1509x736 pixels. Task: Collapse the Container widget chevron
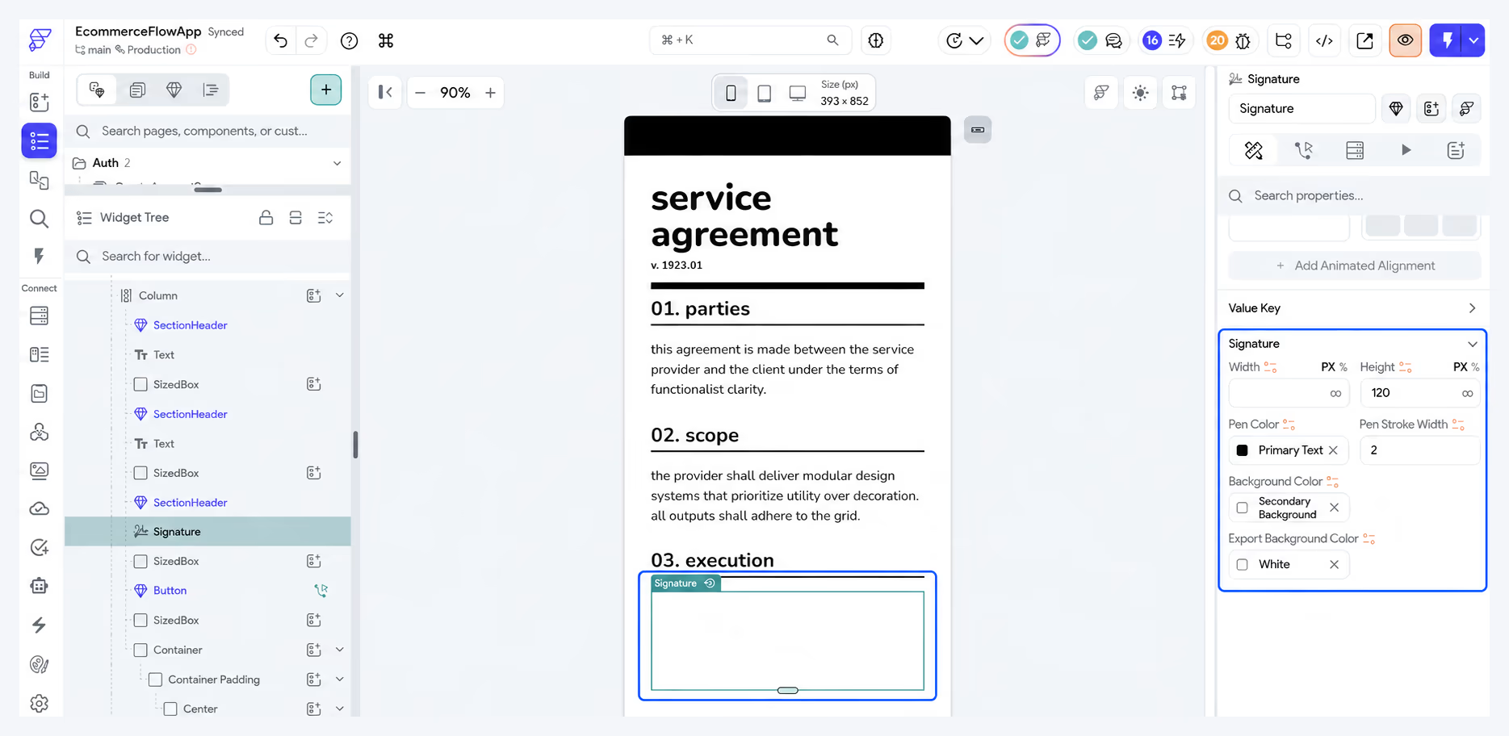[340, 650]
